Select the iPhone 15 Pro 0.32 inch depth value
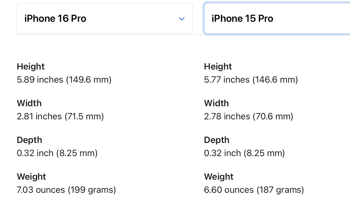This screenshot has height=213, width=350. pyautogui.click(x=244, y=153)
